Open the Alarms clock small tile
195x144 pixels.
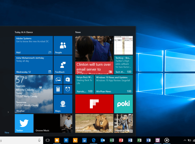68,89
